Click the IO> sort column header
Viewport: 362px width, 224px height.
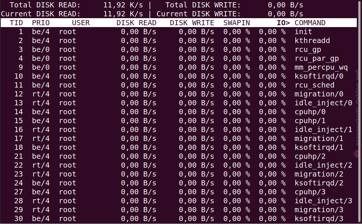(283, 23)
